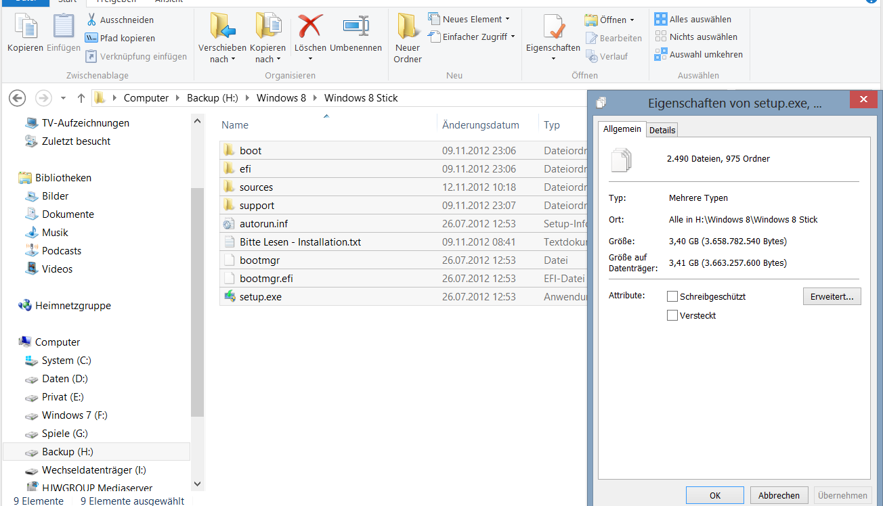Image resolution: width=883 pixels, height=506 pixels.
Task: Open TV-Aufzeichnungen in the sidebar
Action: point(77,123)
